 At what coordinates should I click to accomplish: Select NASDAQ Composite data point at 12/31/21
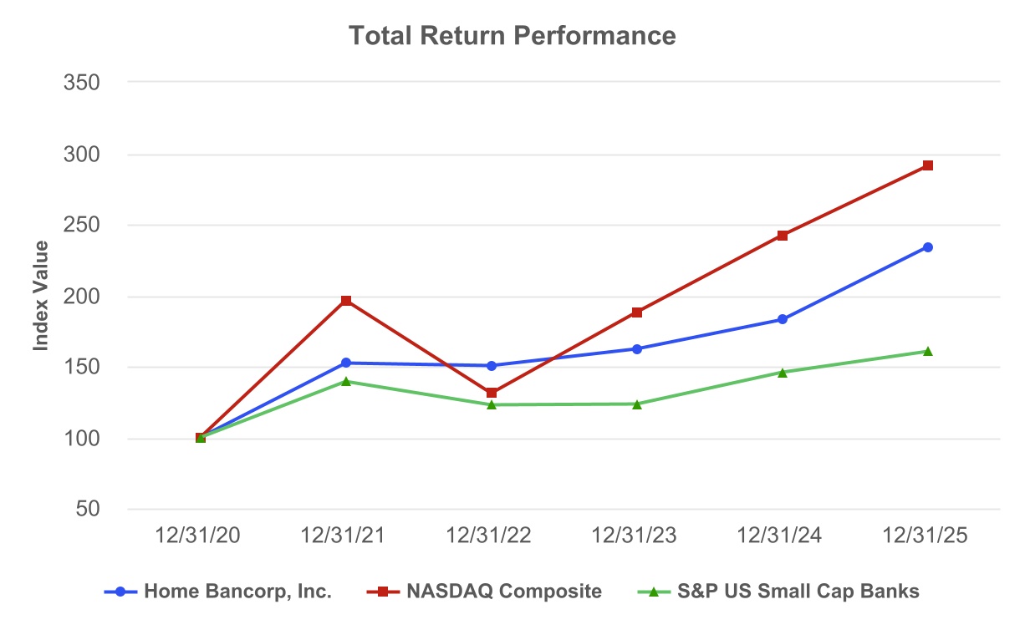point(346,301)
